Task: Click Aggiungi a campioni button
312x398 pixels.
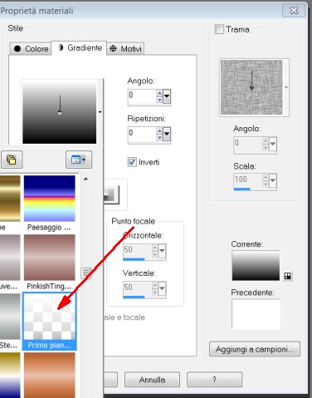Action: (x=255, y=349)
